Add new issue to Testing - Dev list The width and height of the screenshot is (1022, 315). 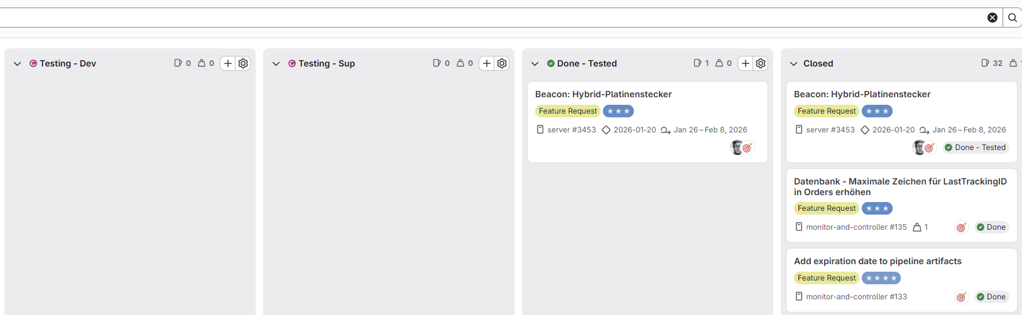coord(228,63)
